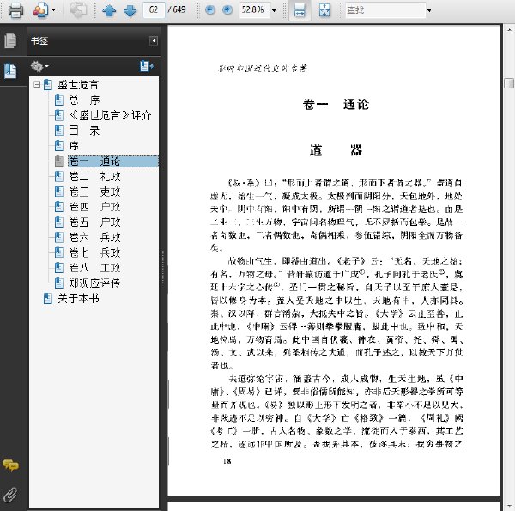The image size is (515, 511).
Task: Click the bookmark icon beside 关于本书
Action: (x=48, y=298)
